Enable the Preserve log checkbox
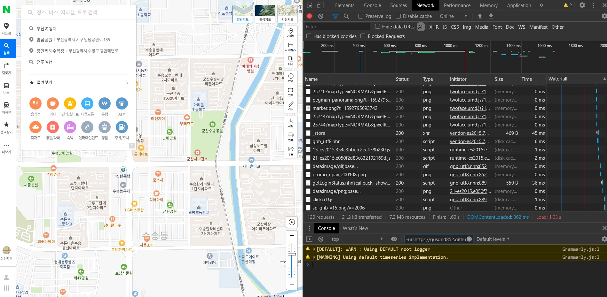The height and width of the screenshot is (297, 607). (361, 16)
